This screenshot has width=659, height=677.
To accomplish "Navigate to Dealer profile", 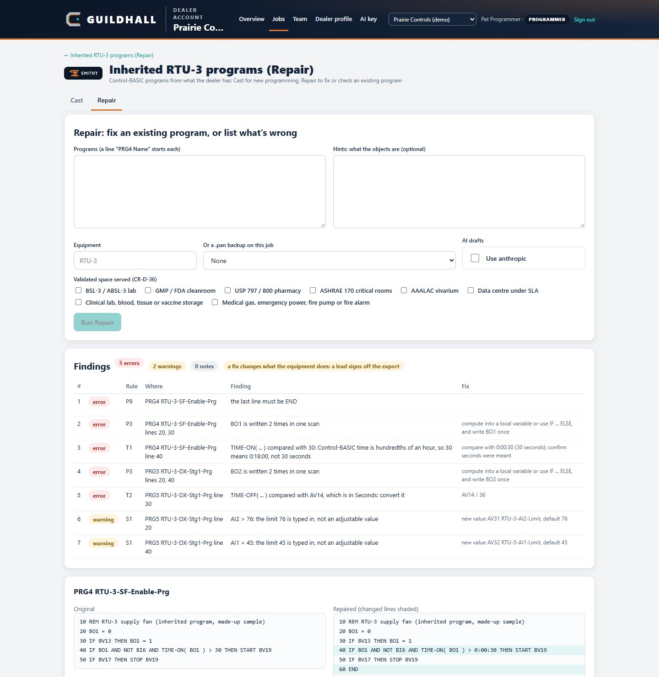I will 334,19.
